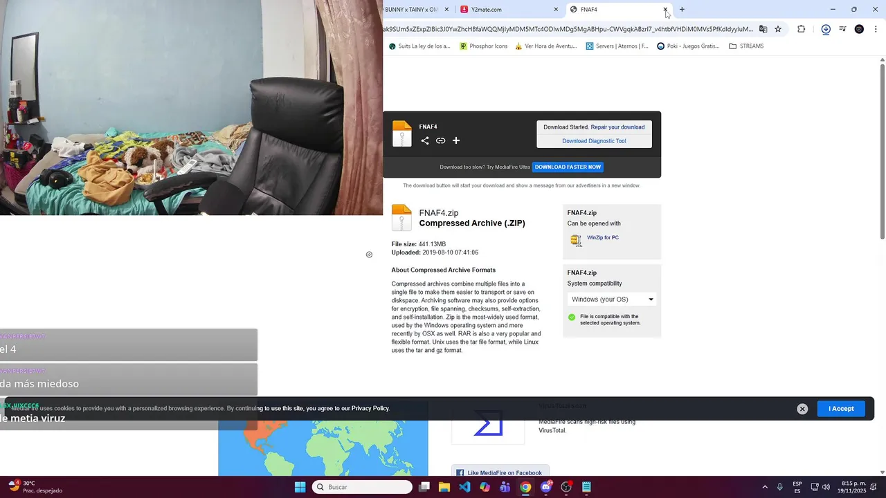Open the volume tray icon
The image size is (886, 498).
[x=826, y=487]
